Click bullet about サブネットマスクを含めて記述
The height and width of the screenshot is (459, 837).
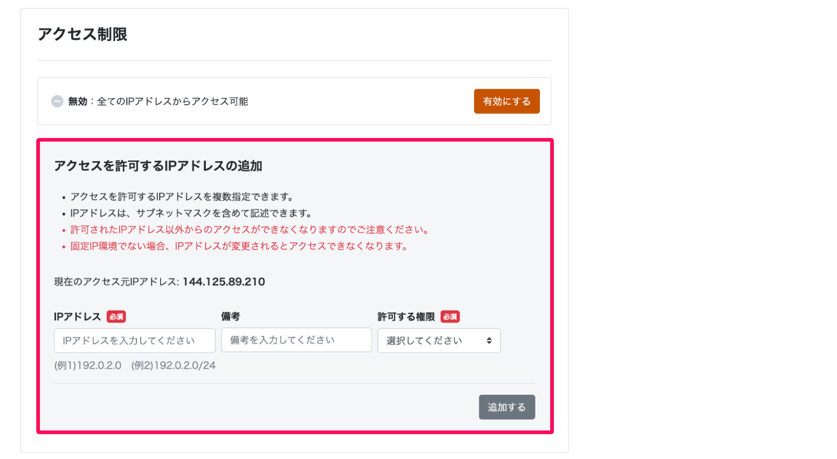191,213
